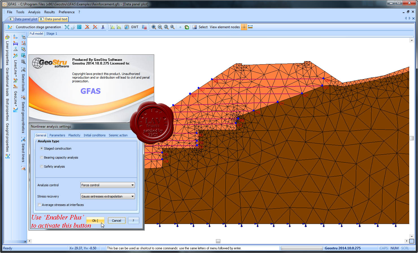This screenshot has height=253, width=418.
Task: Click the dotted mesh refinement icon
Action: click(73, 27)
